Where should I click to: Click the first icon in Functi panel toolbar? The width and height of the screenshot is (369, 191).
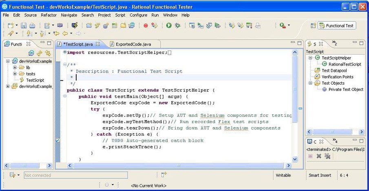click(31, 53)
